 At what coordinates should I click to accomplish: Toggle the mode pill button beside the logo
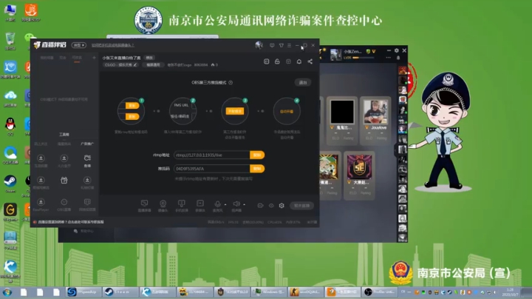tap(79, 45)
